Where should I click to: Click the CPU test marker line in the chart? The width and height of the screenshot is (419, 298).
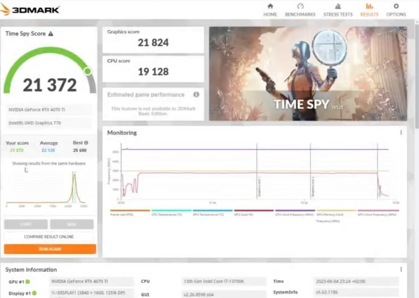[x=378, y=171]
